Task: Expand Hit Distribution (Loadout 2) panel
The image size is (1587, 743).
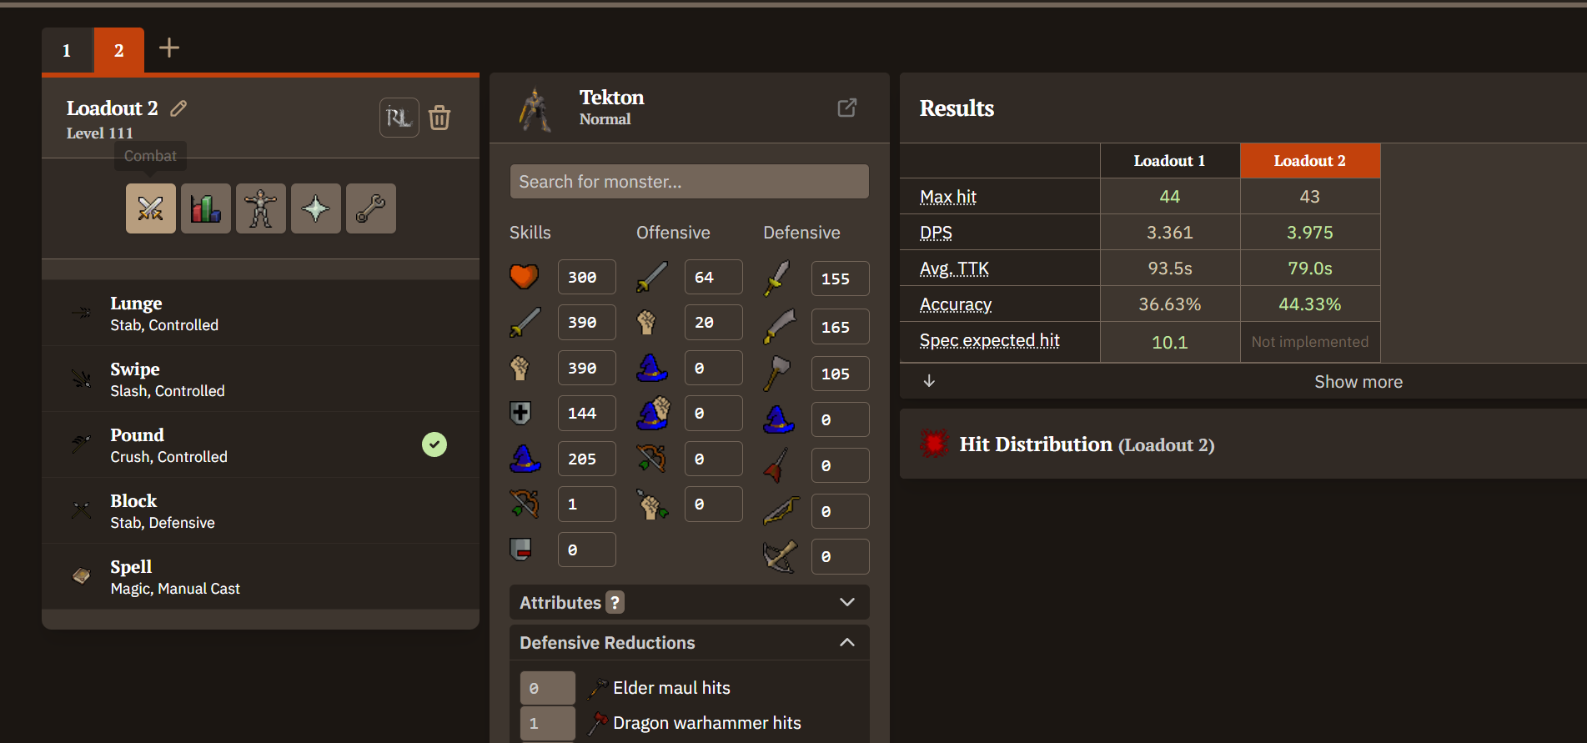Action: [x=1243, y=444]
